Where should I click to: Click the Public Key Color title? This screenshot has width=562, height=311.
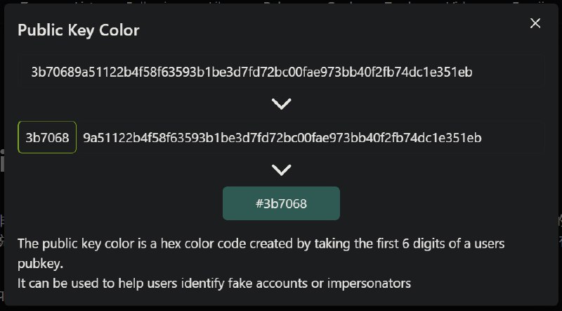pos(78,30)
